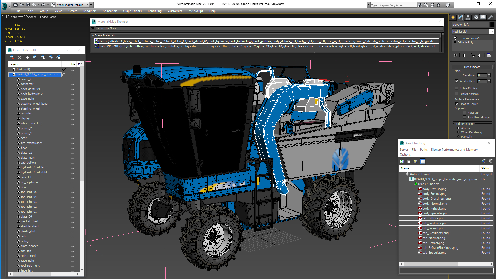The image size is (496, 279).
Task: Enable Isoline Display checkbox
Action: 457,88
